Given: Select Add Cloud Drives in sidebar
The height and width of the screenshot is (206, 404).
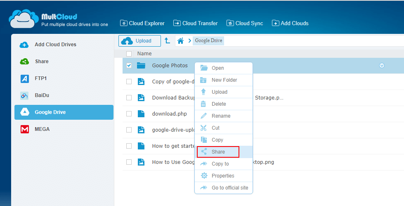Looking at the screenshot, I should [55, 45].
